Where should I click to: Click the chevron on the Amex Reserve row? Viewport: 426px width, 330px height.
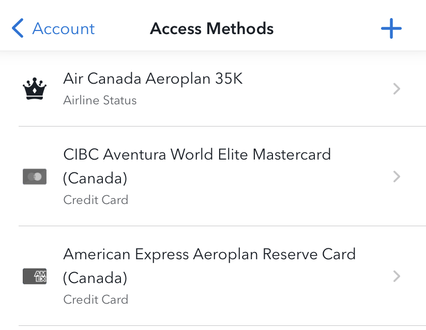pos(397,276)
